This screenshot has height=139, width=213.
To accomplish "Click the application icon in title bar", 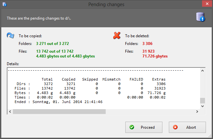I will 5,5.
